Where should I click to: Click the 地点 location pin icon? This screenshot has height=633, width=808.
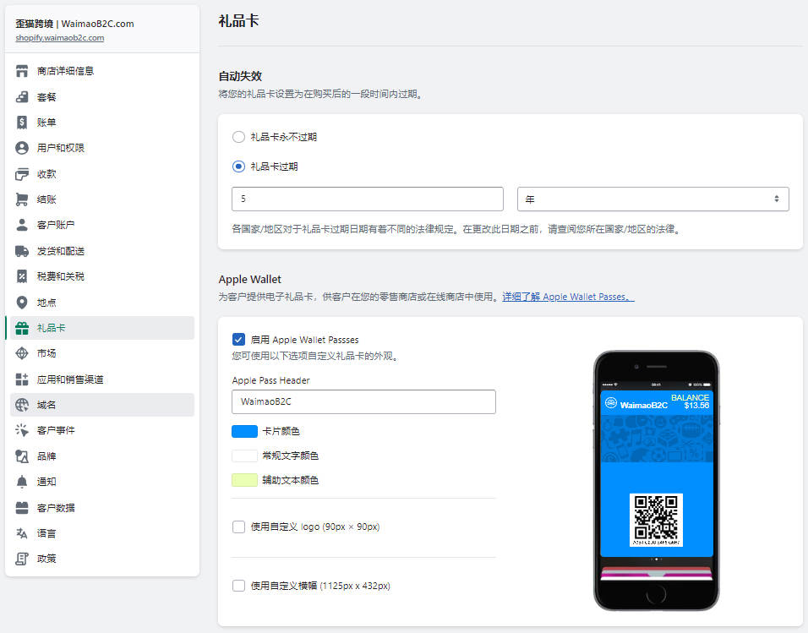[22, 303]
